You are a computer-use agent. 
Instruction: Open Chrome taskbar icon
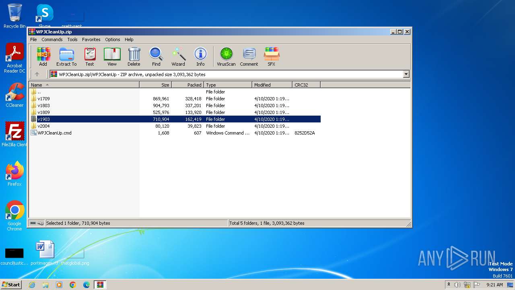coord(73,285)
